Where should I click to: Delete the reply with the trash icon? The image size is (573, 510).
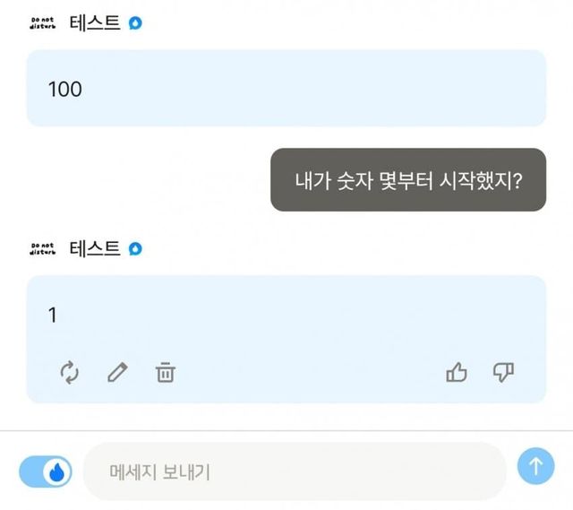pyautogui.click(x=166, y=373)
